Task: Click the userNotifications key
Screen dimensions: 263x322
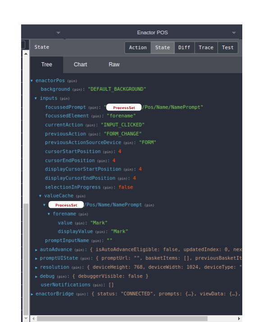Action: click(x=65, y=285)
